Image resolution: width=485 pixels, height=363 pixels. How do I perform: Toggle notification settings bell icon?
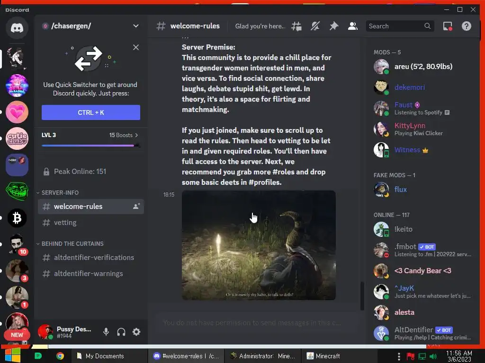315,26
